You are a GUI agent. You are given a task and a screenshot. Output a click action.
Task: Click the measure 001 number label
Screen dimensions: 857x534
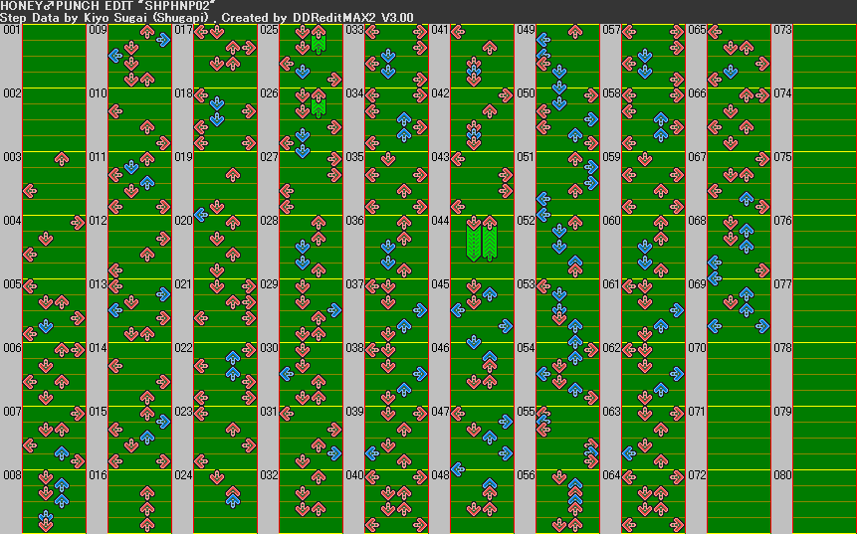click(11, 30)
